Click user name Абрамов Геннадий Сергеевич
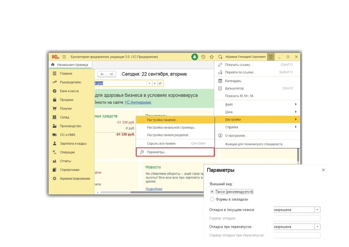 point(245,57)
